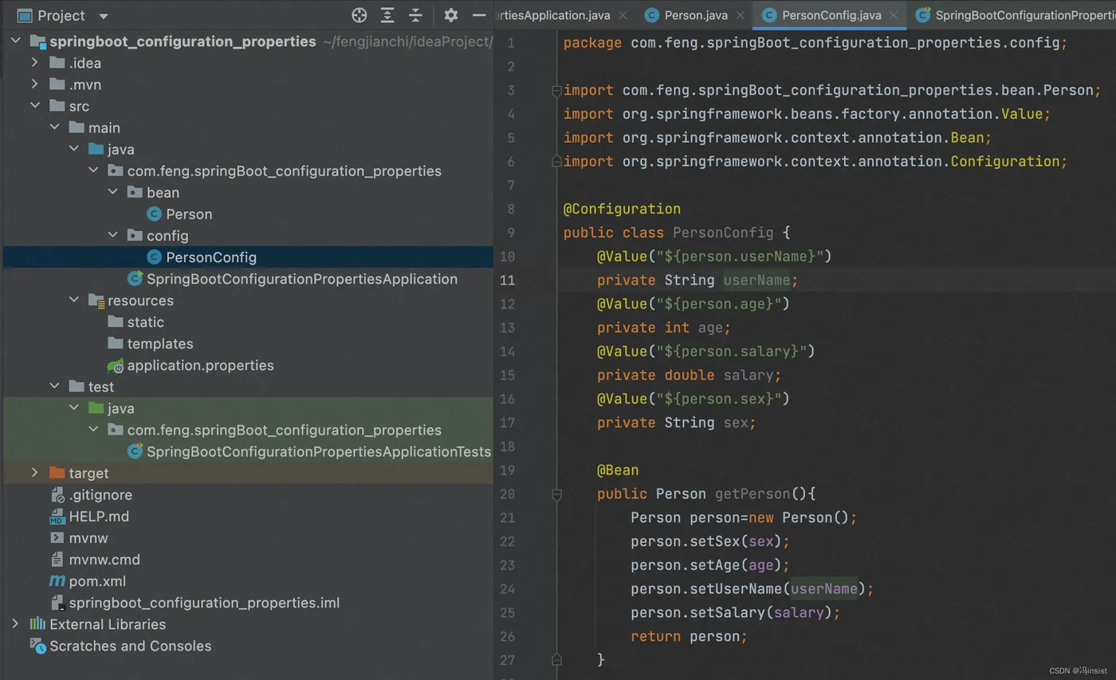
Task: Click the Project panel title
Action: tap(61, 15)
